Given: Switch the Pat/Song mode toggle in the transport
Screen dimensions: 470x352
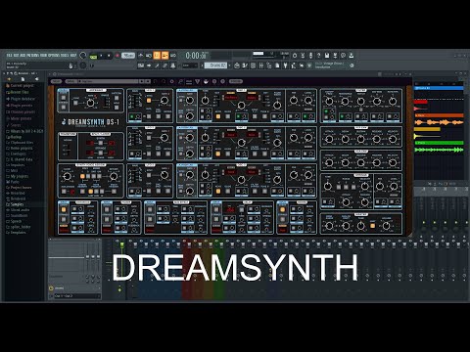Looking at the screenshot, I should tap(93, 56).
